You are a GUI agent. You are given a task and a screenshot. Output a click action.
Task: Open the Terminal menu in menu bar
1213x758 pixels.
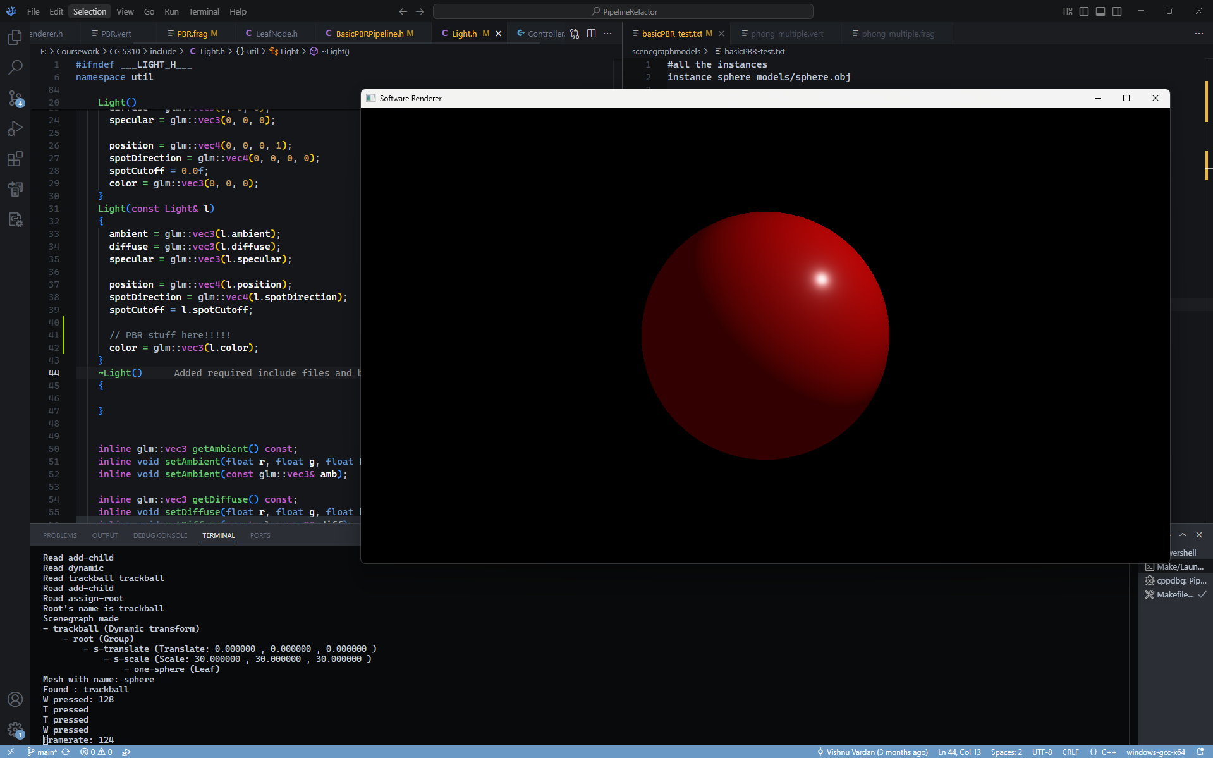[x=204, y=11]
